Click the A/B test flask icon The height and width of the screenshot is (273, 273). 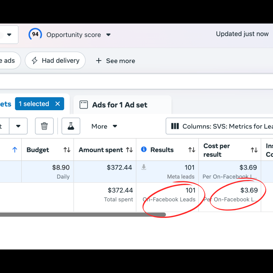click(x=71, y=126)
